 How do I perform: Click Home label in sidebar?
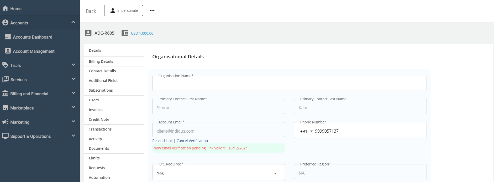pyautogui.click(x=16, y=9)
